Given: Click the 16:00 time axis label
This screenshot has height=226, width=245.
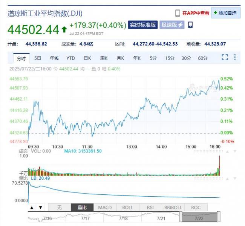Looking at the screenshot, I should point(215,147).
